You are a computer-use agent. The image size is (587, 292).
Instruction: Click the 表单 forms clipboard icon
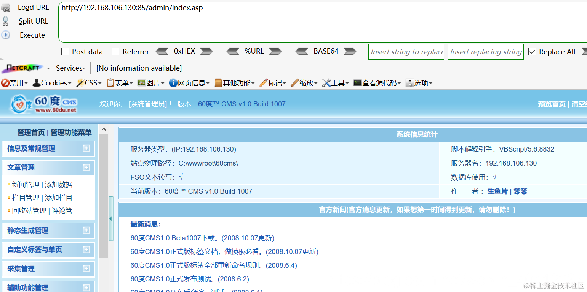(110, 83)
